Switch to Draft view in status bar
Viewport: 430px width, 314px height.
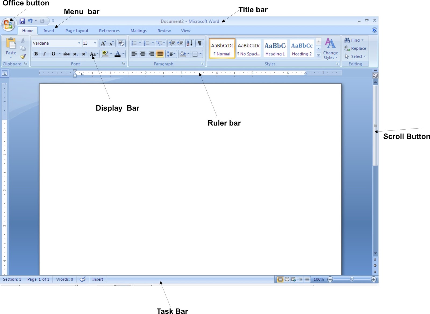coord(307,279)
